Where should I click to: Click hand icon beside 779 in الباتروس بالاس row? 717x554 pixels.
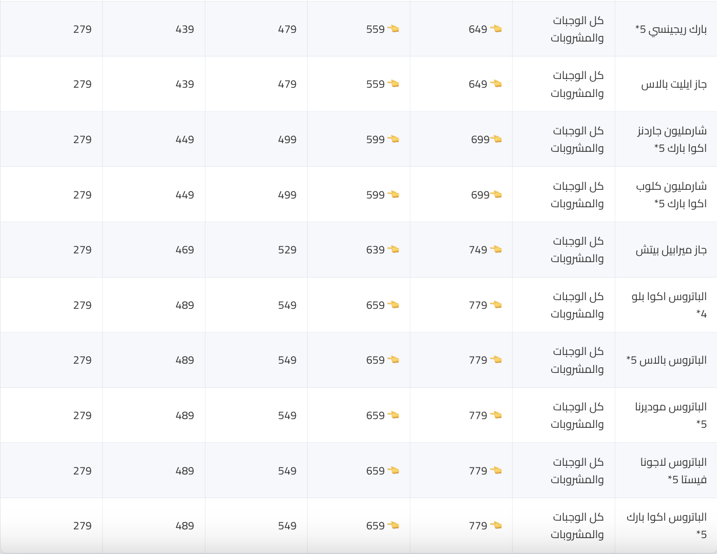[496, 360]
